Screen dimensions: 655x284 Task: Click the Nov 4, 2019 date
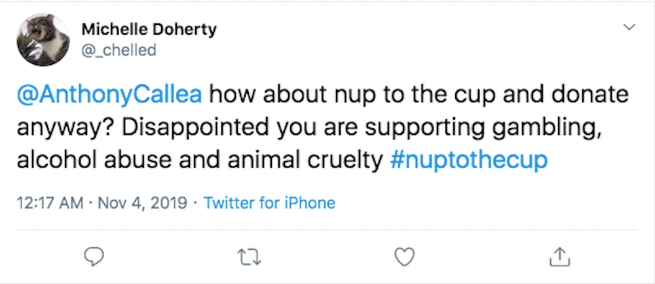point(142,203)
